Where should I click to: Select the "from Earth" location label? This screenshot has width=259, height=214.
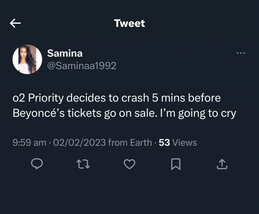pyautogui.click(x=130, y=143)
